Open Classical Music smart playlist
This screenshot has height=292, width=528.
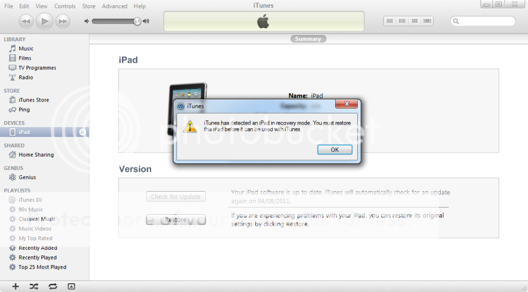pos(37,219)
